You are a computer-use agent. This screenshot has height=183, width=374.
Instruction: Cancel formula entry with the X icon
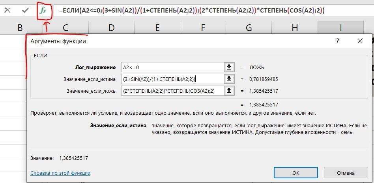(7, 10)
